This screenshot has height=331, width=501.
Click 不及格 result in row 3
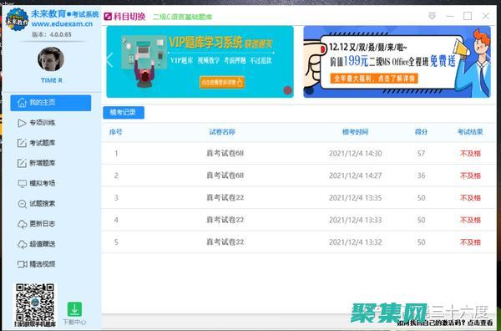coord(470,197)
